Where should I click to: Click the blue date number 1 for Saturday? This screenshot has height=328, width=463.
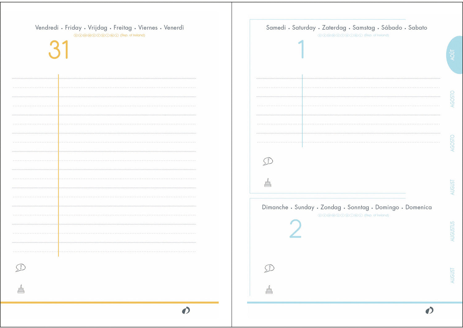click(x=301, y=49)
